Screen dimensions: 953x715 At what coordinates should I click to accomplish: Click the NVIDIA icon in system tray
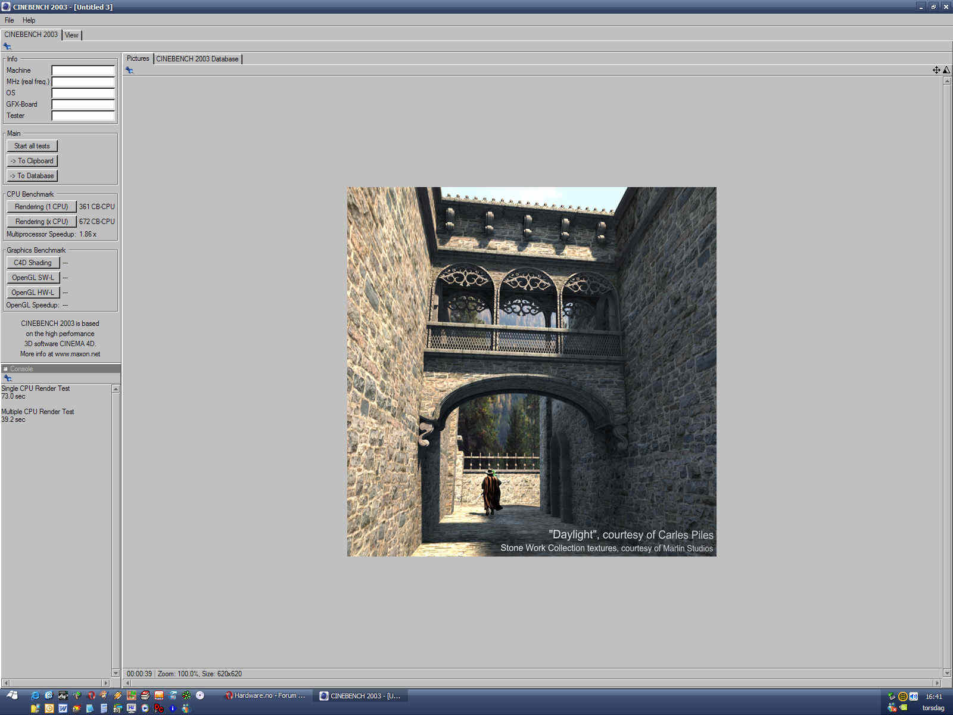[x=904, y=708]
